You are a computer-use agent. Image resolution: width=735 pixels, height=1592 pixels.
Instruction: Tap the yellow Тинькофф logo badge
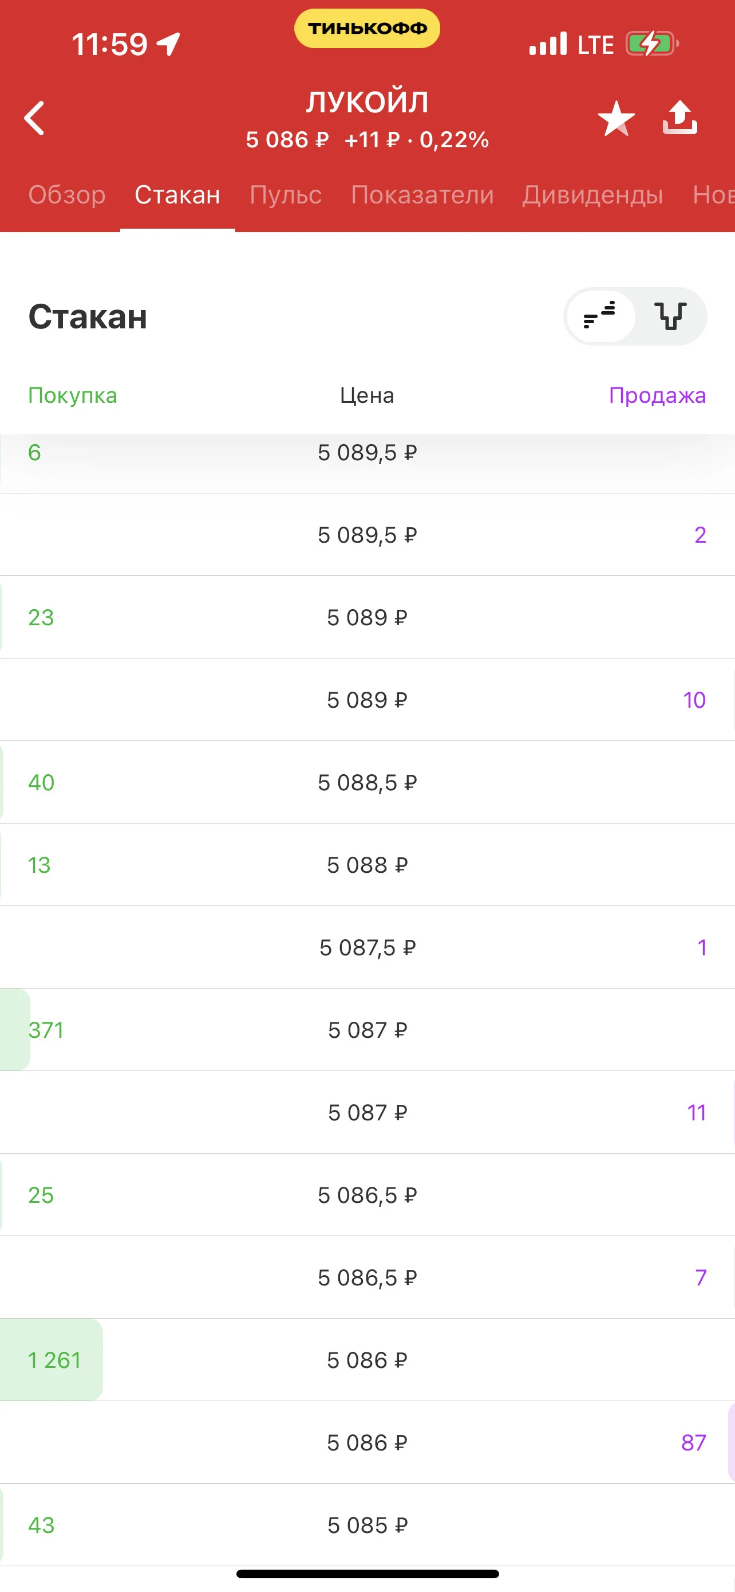pos(367,29)
